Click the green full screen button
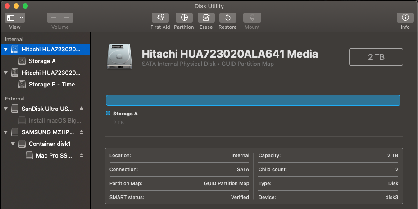Image resolution: width=418 pixels, height=209 pixels. (x=25, y=6)
